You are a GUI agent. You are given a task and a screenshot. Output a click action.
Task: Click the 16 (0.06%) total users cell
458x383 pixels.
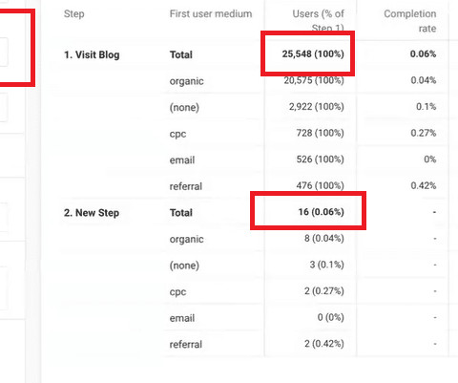coord(322,212)
